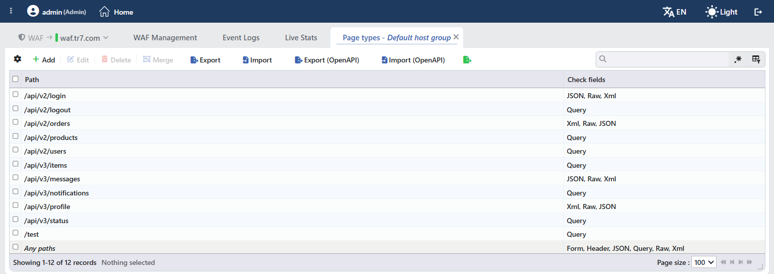Open the Page size dropdown

point(705,262)
